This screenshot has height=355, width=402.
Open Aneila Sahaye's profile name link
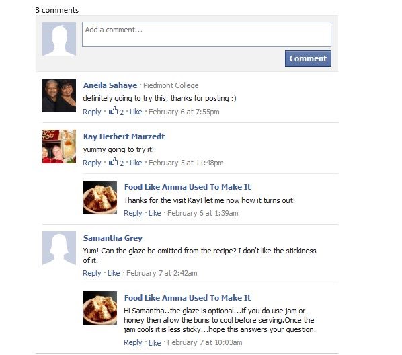(x=110, y=85)
